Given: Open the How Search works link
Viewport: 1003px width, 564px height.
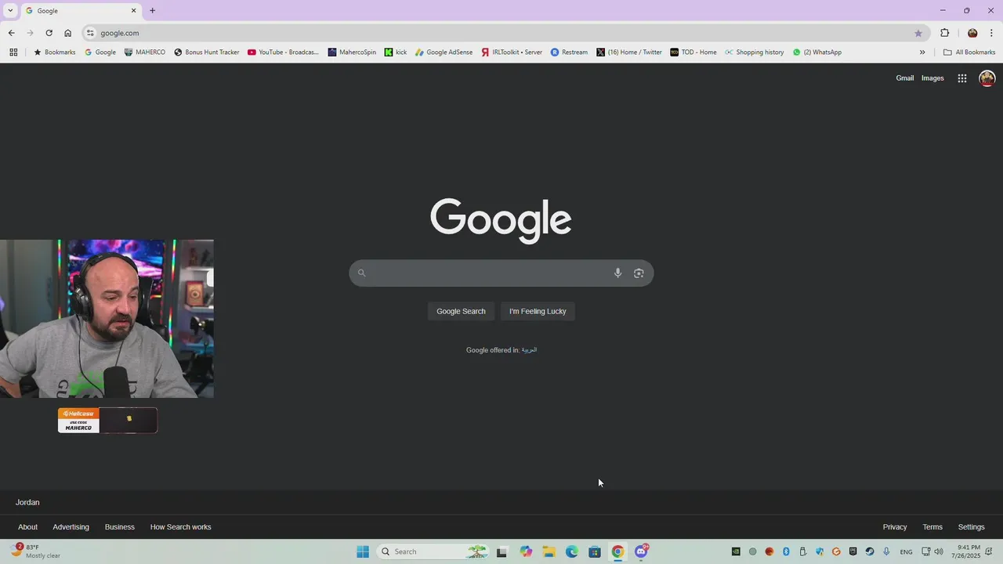Looking at the screenshot, I should [x=180, y=527].
